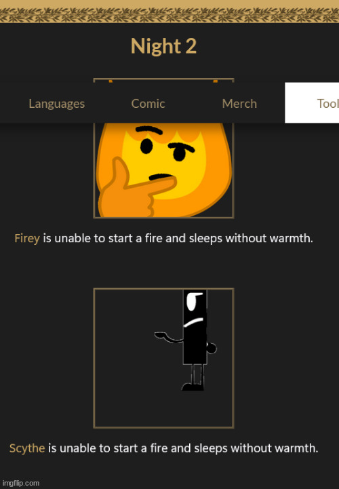
Task: Click the text after Scythe's name
Action: 183,448
